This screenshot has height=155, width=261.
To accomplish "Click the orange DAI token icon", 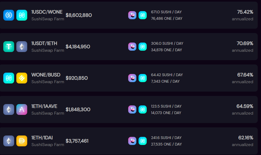I will pyautogui.click(x=22, y=141).
